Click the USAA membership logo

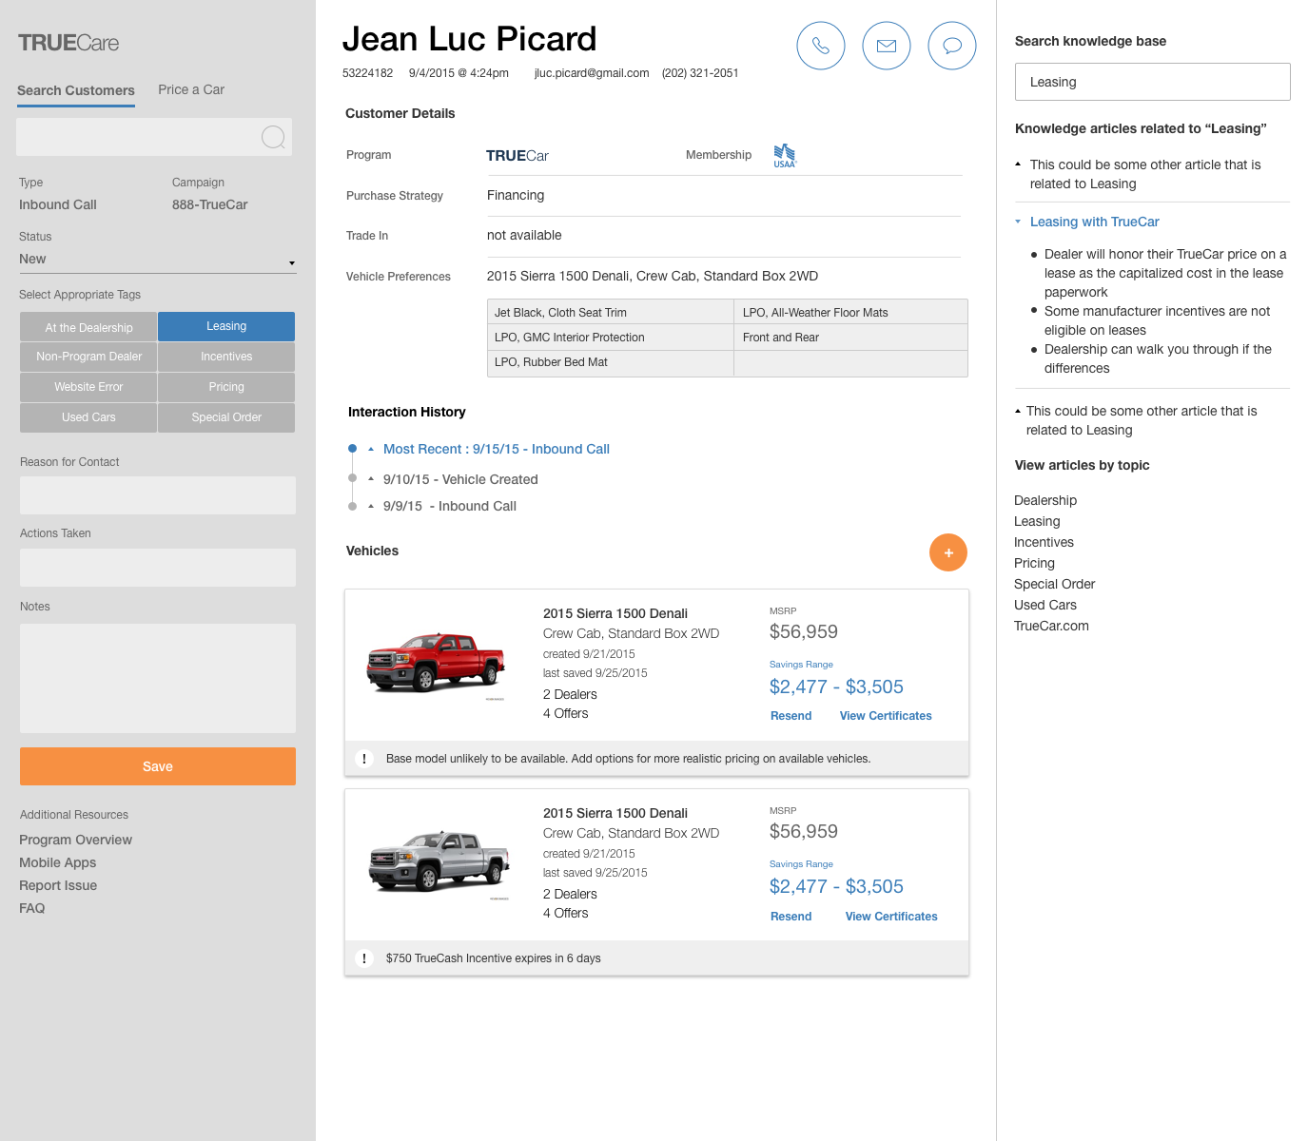[784, 154]
